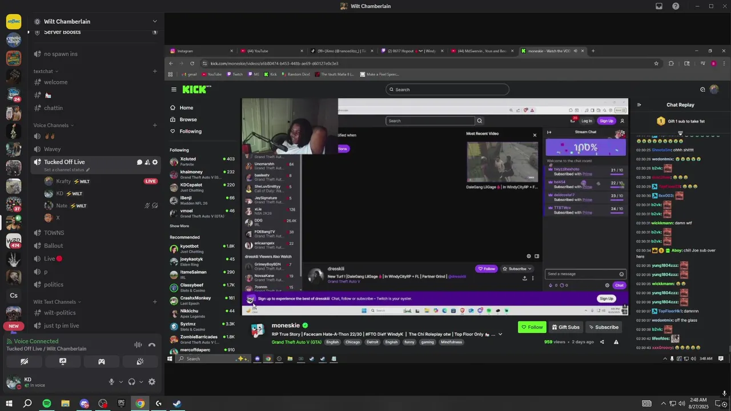This screenshot has height=411, width=731.
Task: Open ItsmeSaiman recommended channel
Action: coord(203,274)
